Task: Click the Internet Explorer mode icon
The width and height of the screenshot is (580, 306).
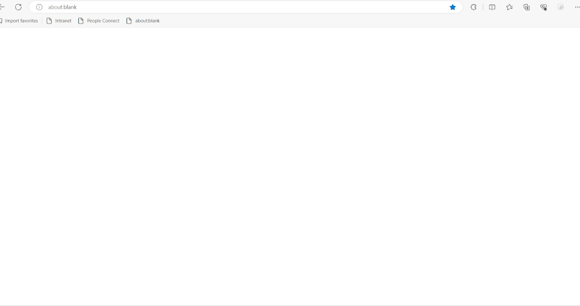Action: click(x=561, y=7)
